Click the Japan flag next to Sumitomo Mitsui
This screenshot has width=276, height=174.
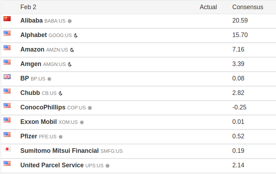[x=7, y=149]
